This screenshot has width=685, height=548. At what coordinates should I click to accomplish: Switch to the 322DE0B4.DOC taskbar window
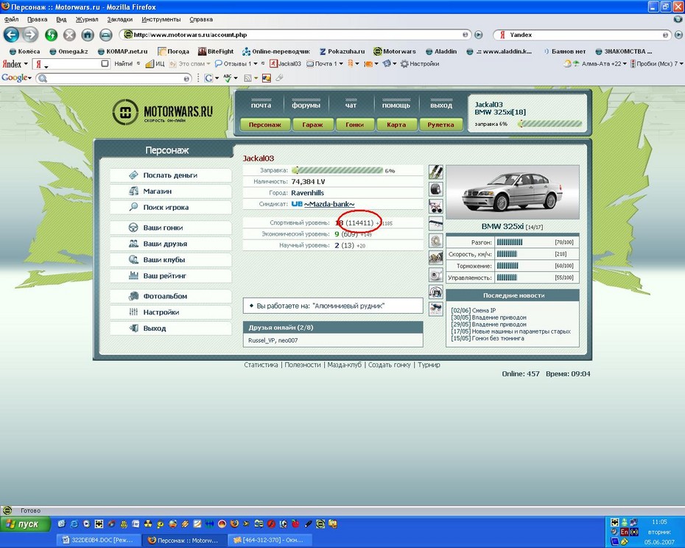[99, 540]
